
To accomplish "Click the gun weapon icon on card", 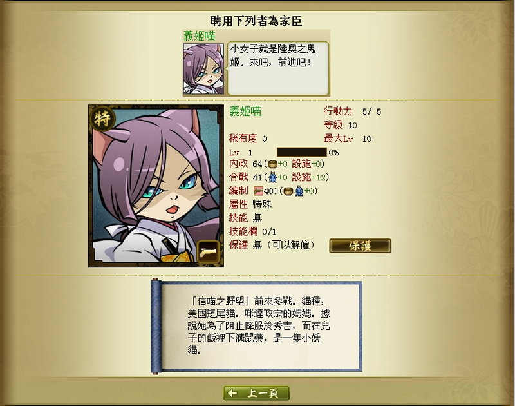I will 208,252.
